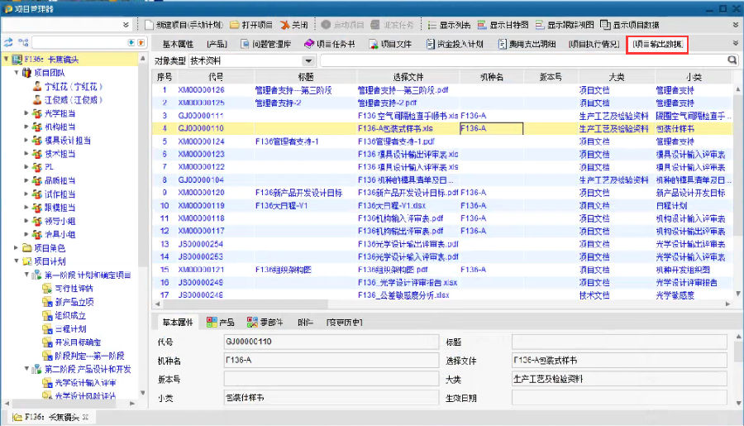This screenshot has height=426, width=744.
Task: Click the search magnifier icon
Action: (x=732, y=60)
